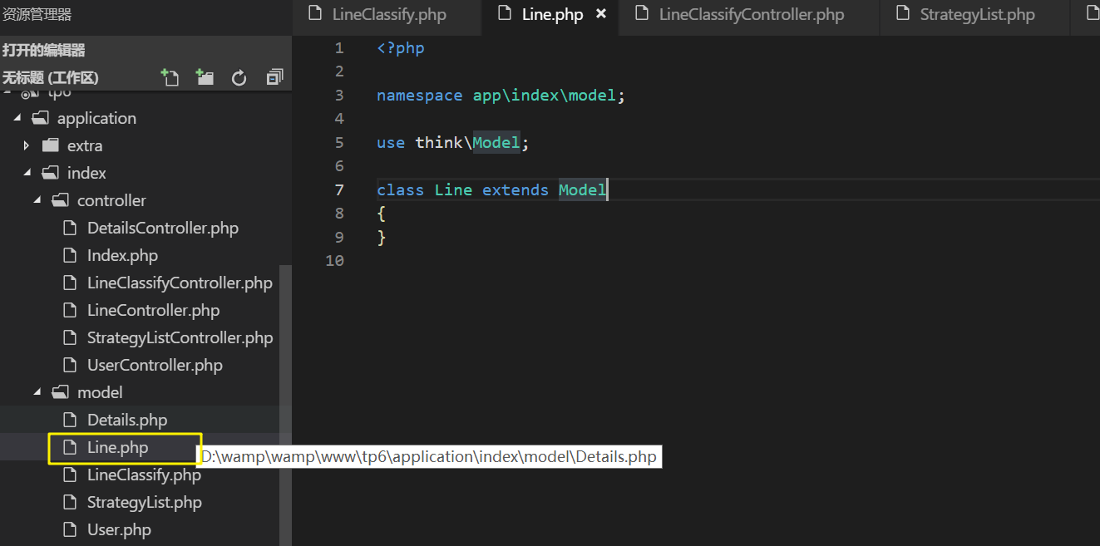Image resolution: width=1100 pixels, height=546 pixels.
Task: Collapse the controller folder arrow
Action: [x=37, y=200]
